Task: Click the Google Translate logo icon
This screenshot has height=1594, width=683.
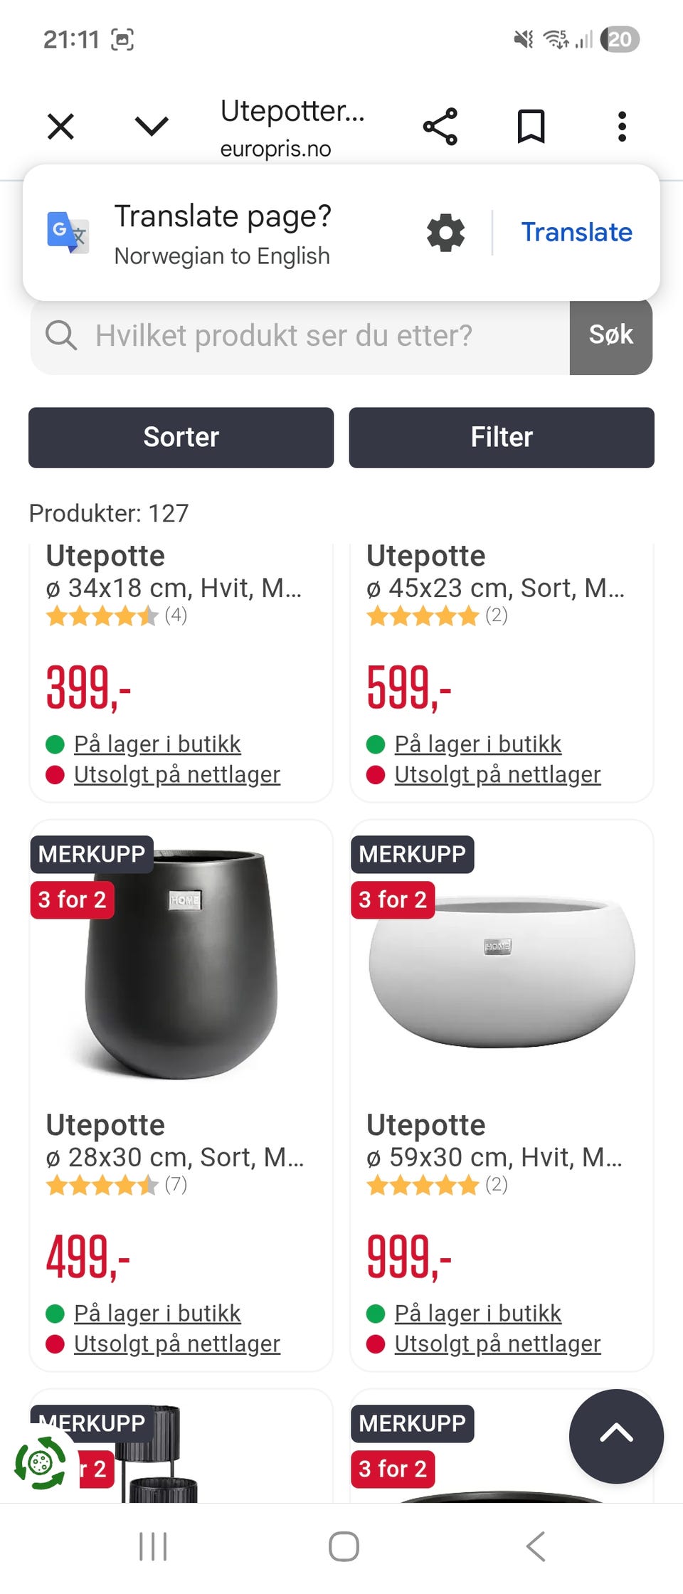Action: [x=68, y=232]
